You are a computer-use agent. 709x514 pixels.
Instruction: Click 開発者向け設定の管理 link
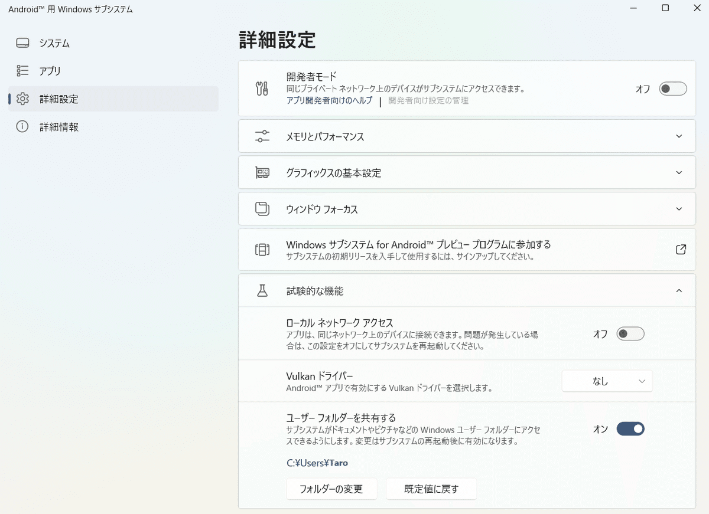(428, 101)
